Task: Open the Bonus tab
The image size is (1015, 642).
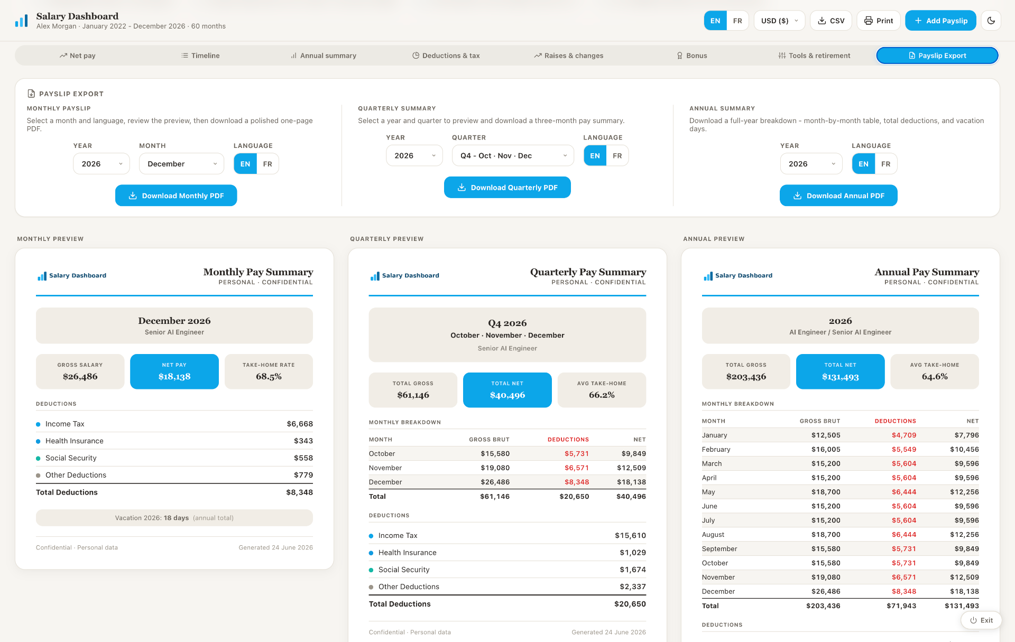Action: pos(691,55)
